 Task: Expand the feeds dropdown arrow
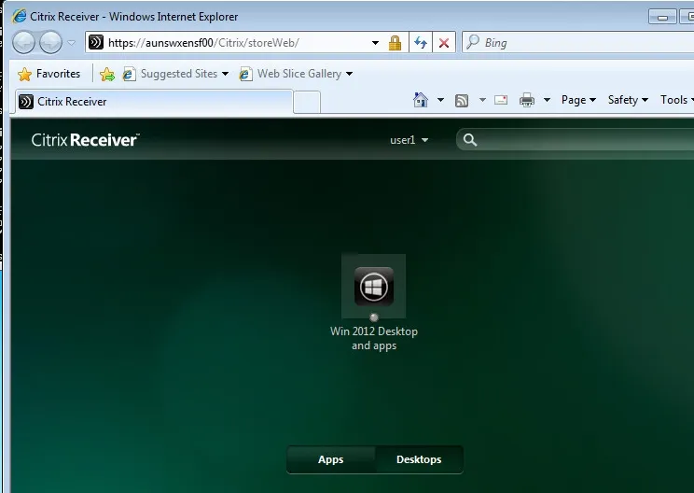pyautogui.click(x=482, y=100)
